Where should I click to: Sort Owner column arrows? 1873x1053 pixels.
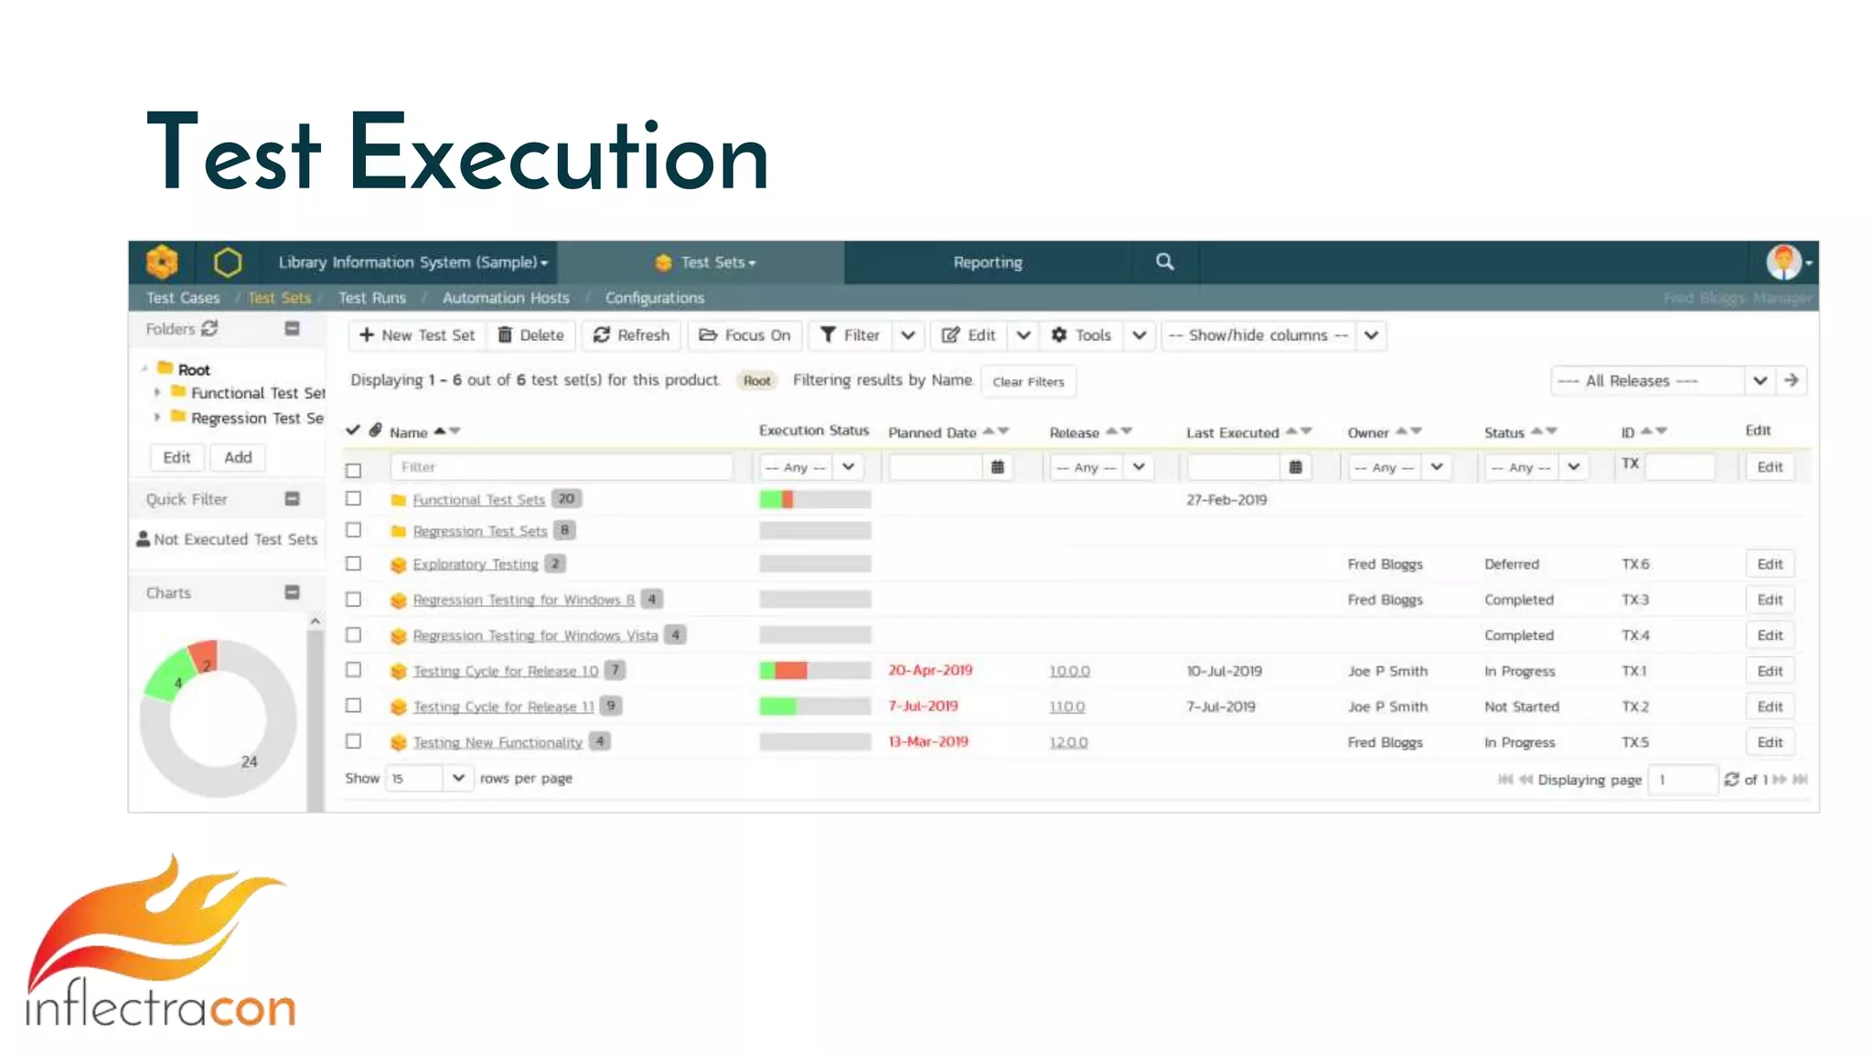click(1408, 431)
